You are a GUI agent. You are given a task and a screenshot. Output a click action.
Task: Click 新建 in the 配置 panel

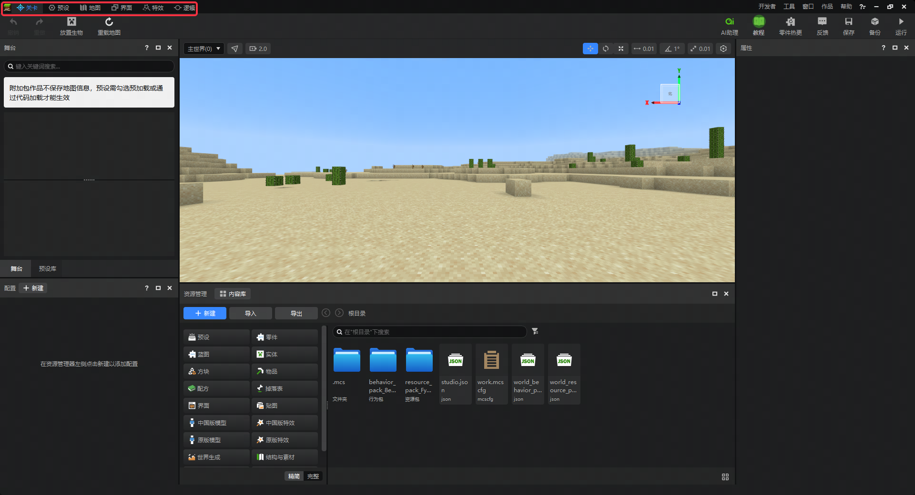tap(33, 288)
